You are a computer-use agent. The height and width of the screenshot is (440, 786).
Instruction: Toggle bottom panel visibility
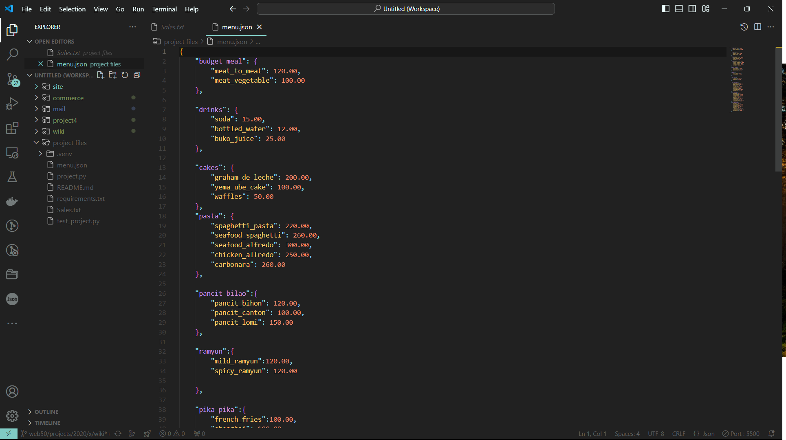point(679,9)
